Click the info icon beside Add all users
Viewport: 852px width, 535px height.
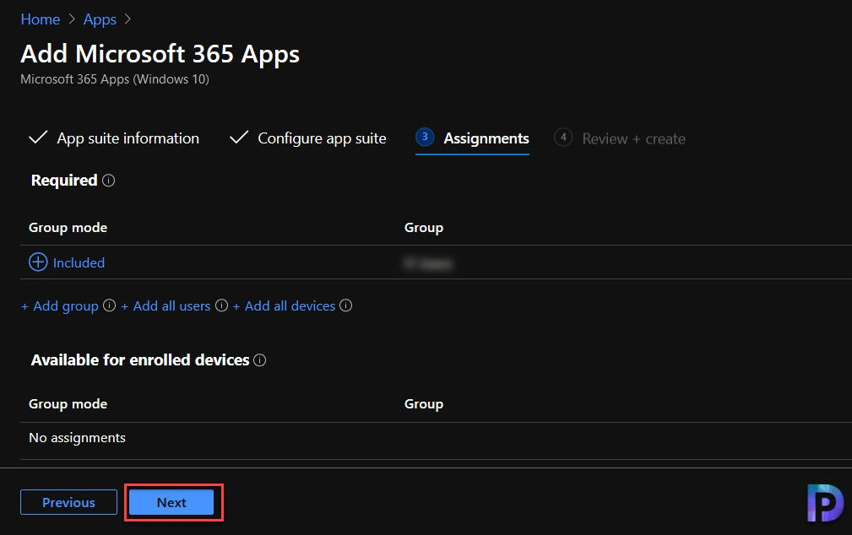coord(222,305)
